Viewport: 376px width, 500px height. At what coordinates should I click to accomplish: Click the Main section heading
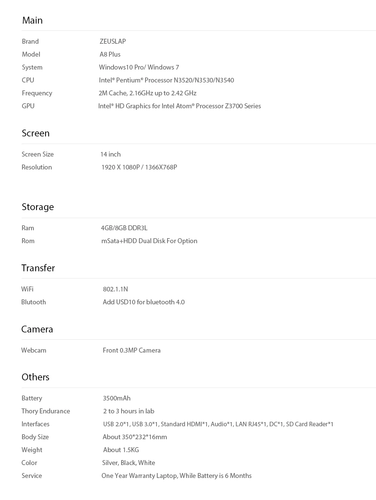32,20
